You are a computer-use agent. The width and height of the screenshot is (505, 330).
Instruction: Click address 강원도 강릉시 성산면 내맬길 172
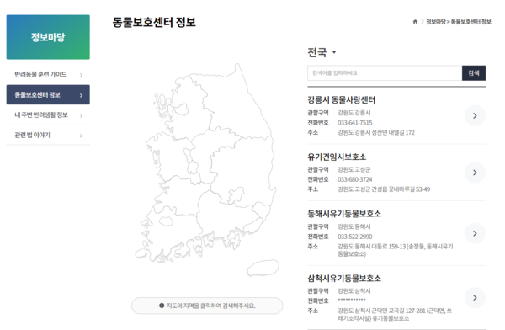tap(376, 132)
